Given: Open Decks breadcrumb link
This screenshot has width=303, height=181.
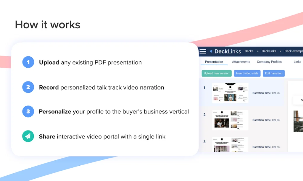Looking at the screenshot, I should 249,51.
